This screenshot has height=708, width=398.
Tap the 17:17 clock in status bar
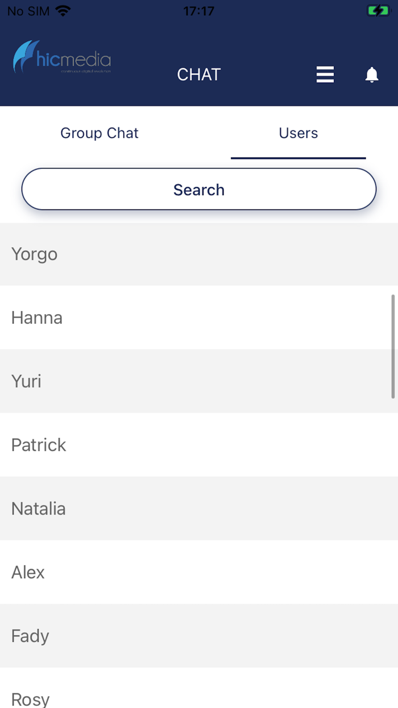(x=199, y=11)
